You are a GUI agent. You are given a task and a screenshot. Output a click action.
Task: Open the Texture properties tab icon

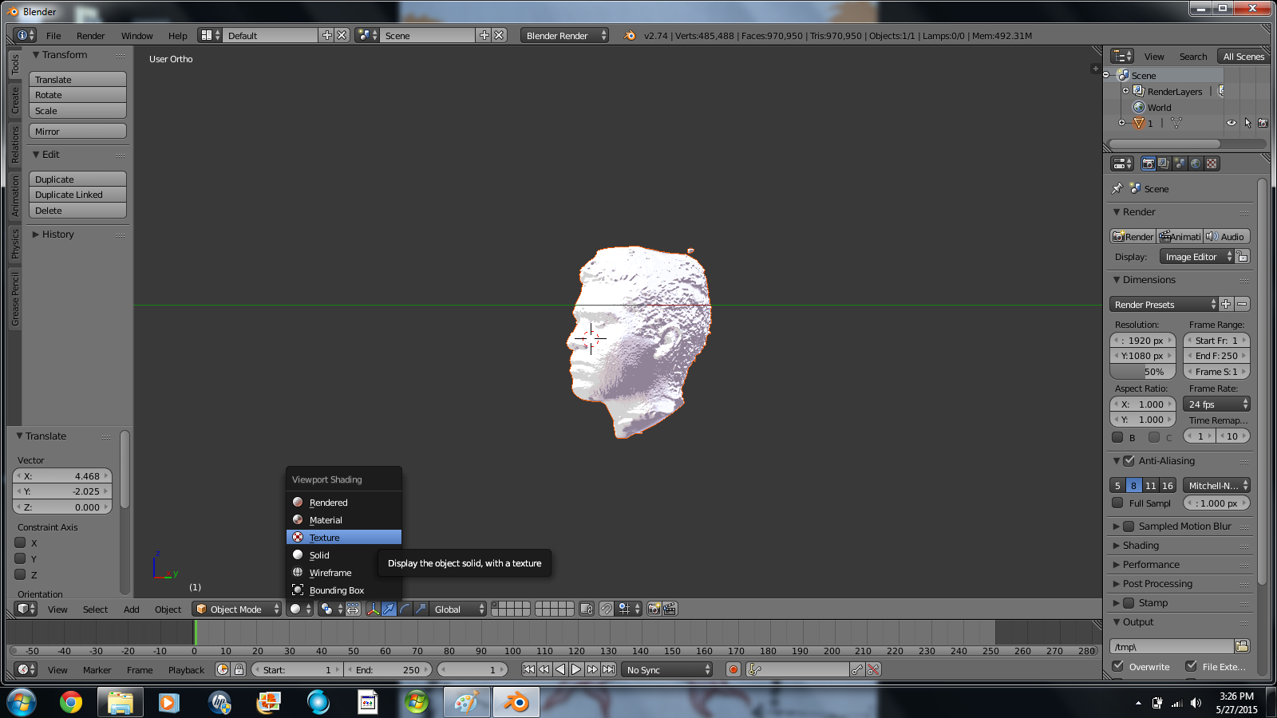(x=1212, y=164)
